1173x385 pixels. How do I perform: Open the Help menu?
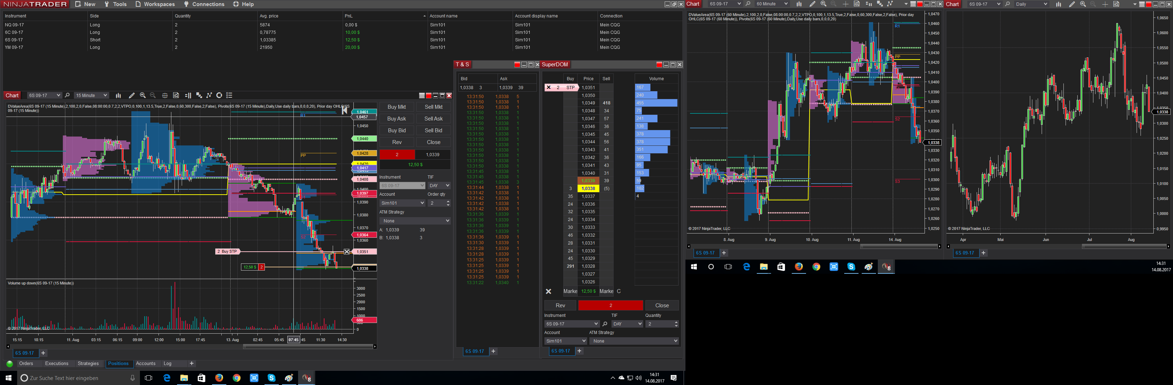click(243, 4)
